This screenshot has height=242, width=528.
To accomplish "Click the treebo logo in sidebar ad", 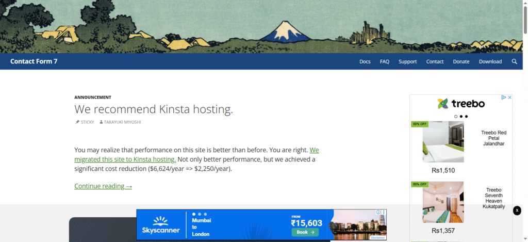I will [x=460, y=104].
